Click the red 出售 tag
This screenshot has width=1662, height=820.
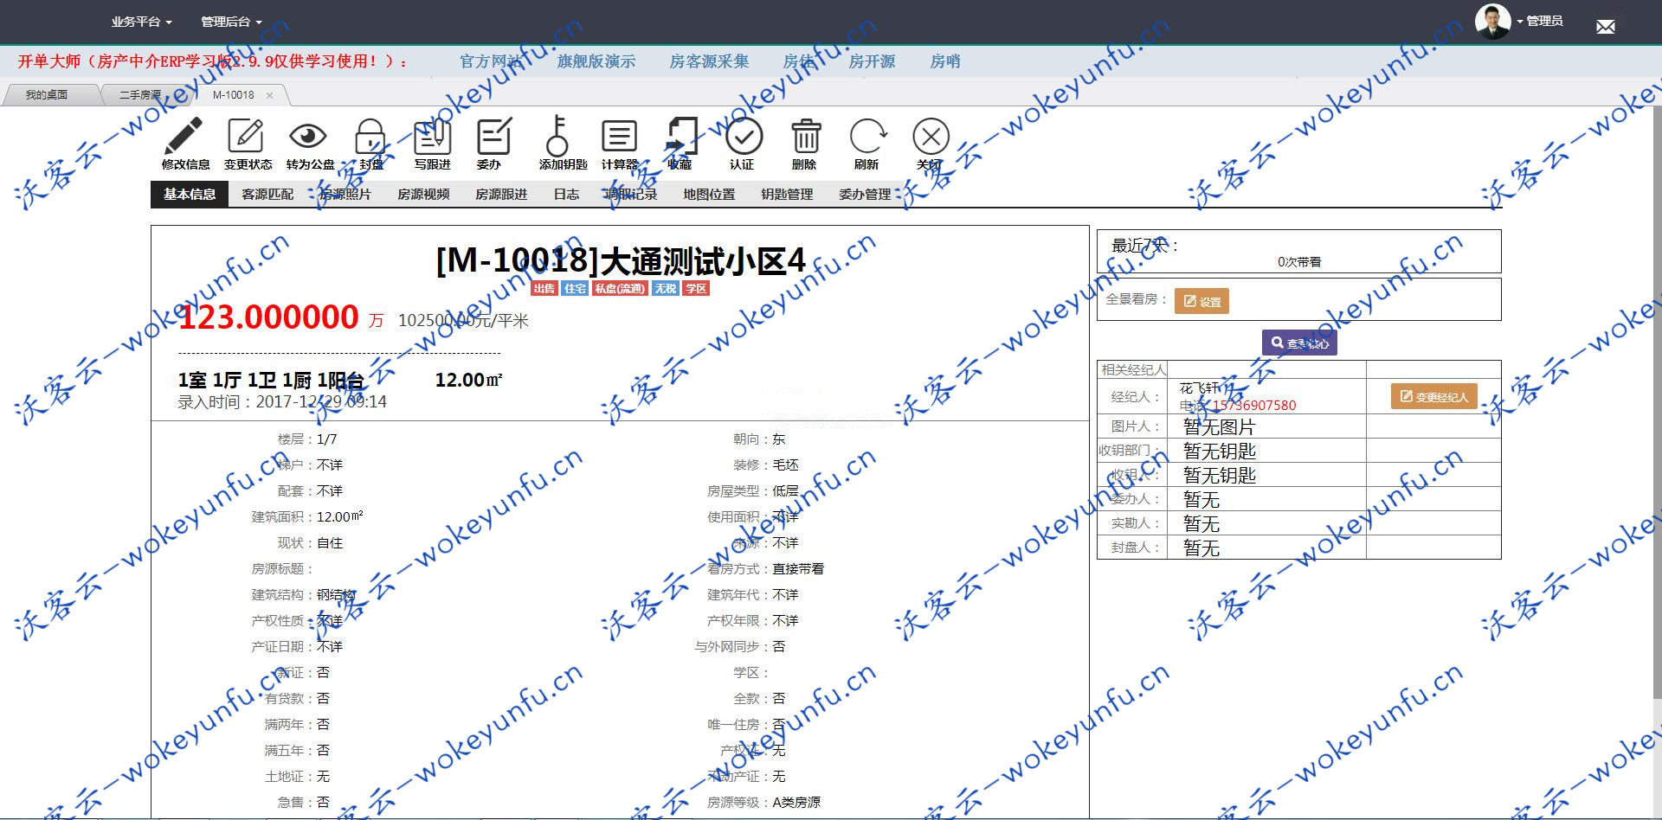pos(544,288)
